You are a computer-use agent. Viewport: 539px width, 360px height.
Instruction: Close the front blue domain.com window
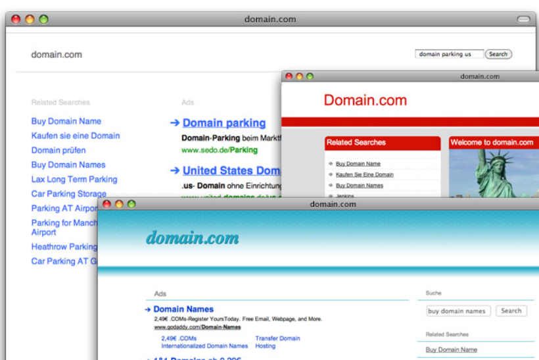(x=107, y=204)
